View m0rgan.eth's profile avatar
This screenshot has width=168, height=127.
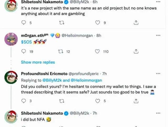coord(11,39)
